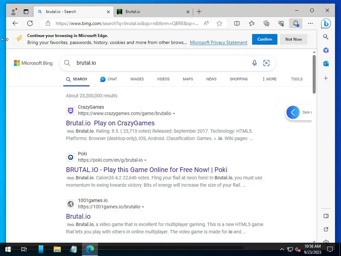Click the address bar URL
The width and height of the screenshot is (341, 256).
coord(127,23)
